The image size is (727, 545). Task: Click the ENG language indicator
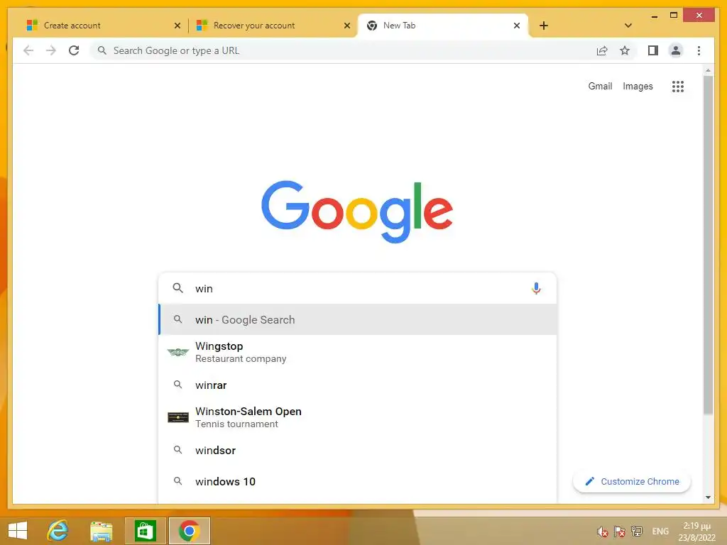(660, 532)
